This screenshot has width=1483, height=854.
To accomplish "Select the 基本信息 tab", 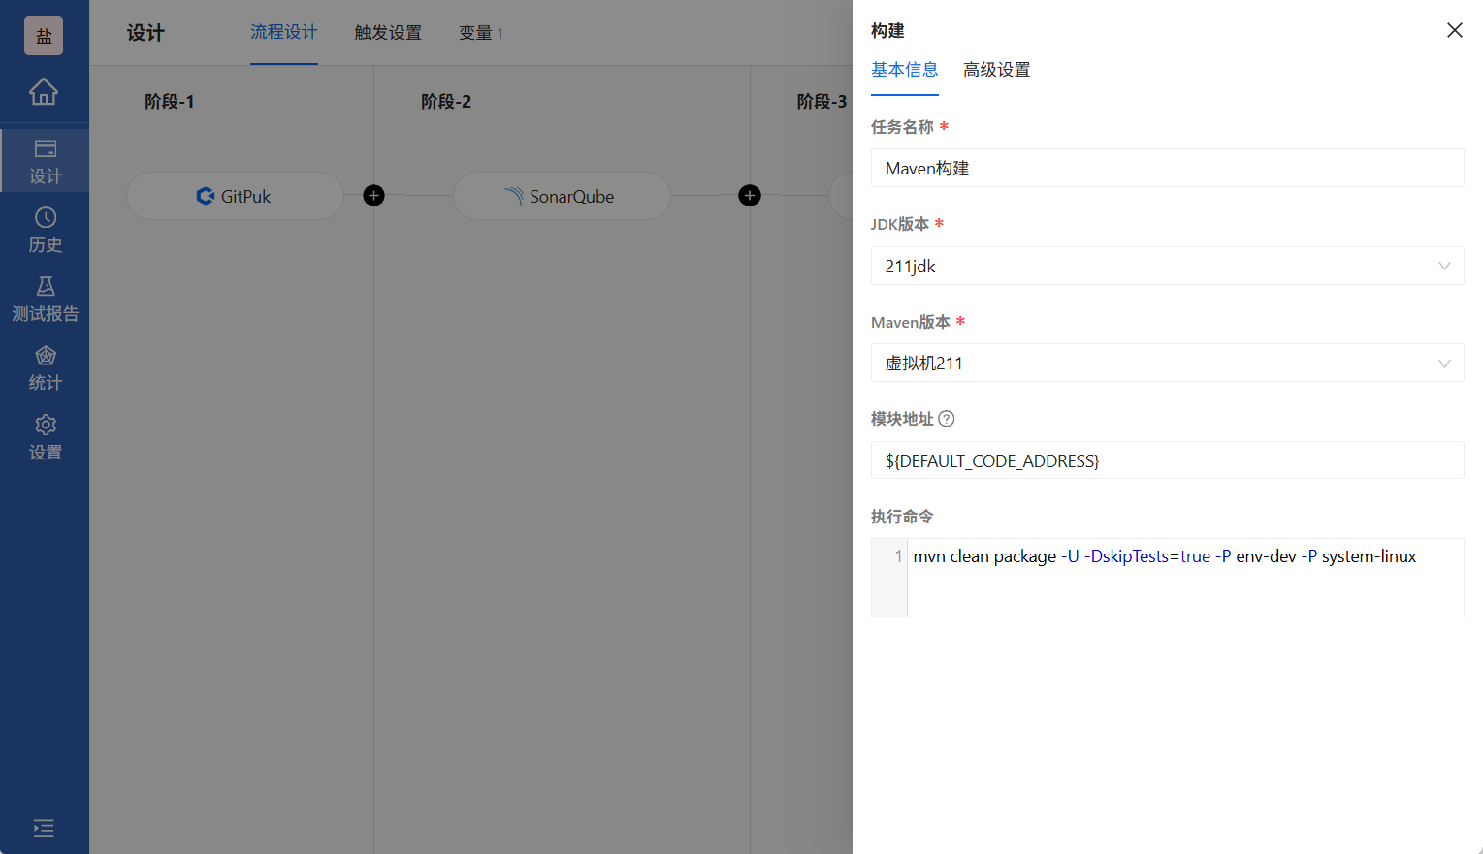I will 904,70.
